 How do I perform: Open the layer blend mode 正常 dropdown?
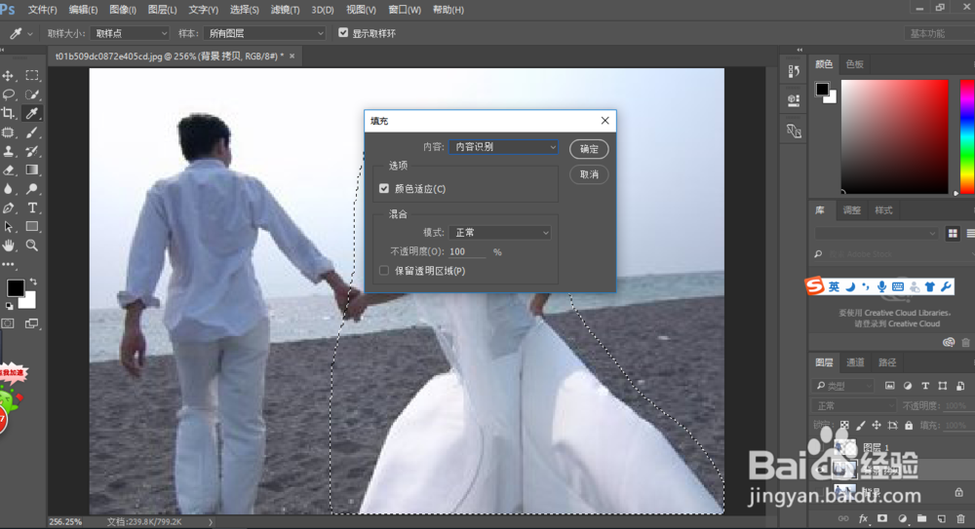(x=852, y=406)
